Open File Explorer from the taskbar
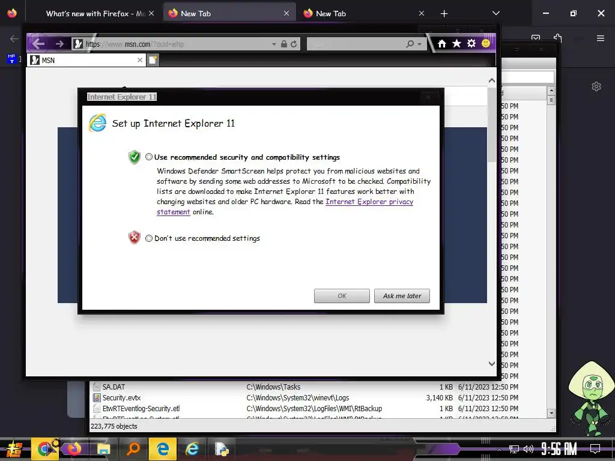The width and height of the screenshot is (615, 461). click(103, 449)
